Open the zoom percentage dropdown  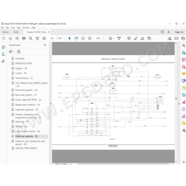[104, 38]
